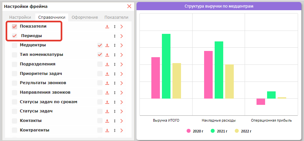This screenshot has height=141, width=304.
Task: Expand Приоритеты задач chevron arrow
Action: click(122, 74)
